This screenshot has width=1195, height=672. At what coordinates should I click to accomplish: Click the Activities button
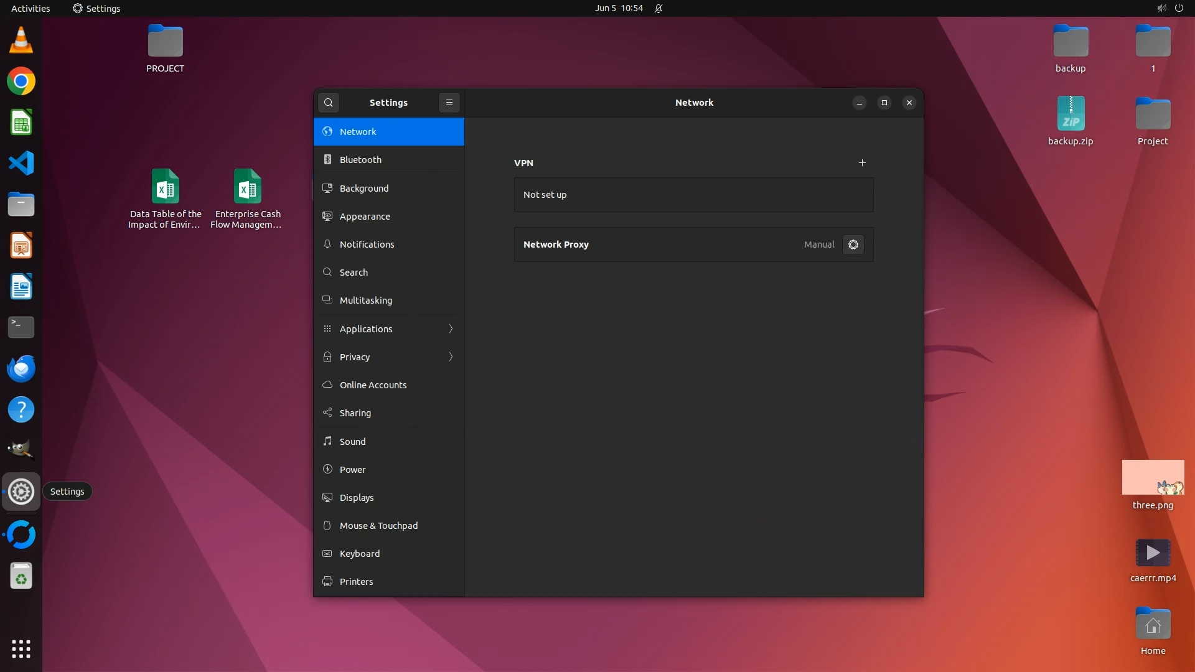pos(30,8)
